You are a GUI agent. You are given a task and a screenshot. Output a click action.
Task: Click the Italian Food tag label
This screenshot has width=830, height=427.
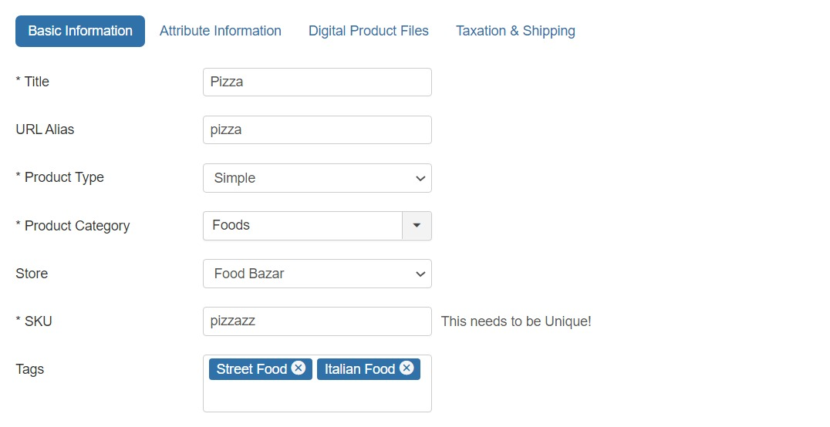pyautogui.click(x=359, y=369)
